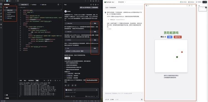Screen dimensions: 208x102
Task: Open the http://localhost:8000 link
Action: (x=92, y=80)
